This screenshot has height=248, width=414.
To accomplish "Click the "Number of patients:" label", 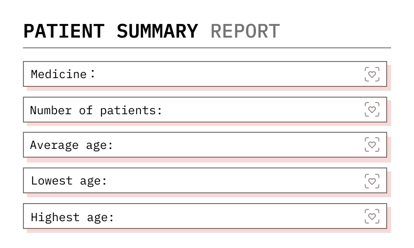I will (x=96, y=110).
